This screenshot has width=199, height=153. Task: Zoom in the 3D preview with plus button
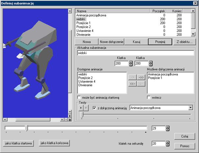click(70, 116)
